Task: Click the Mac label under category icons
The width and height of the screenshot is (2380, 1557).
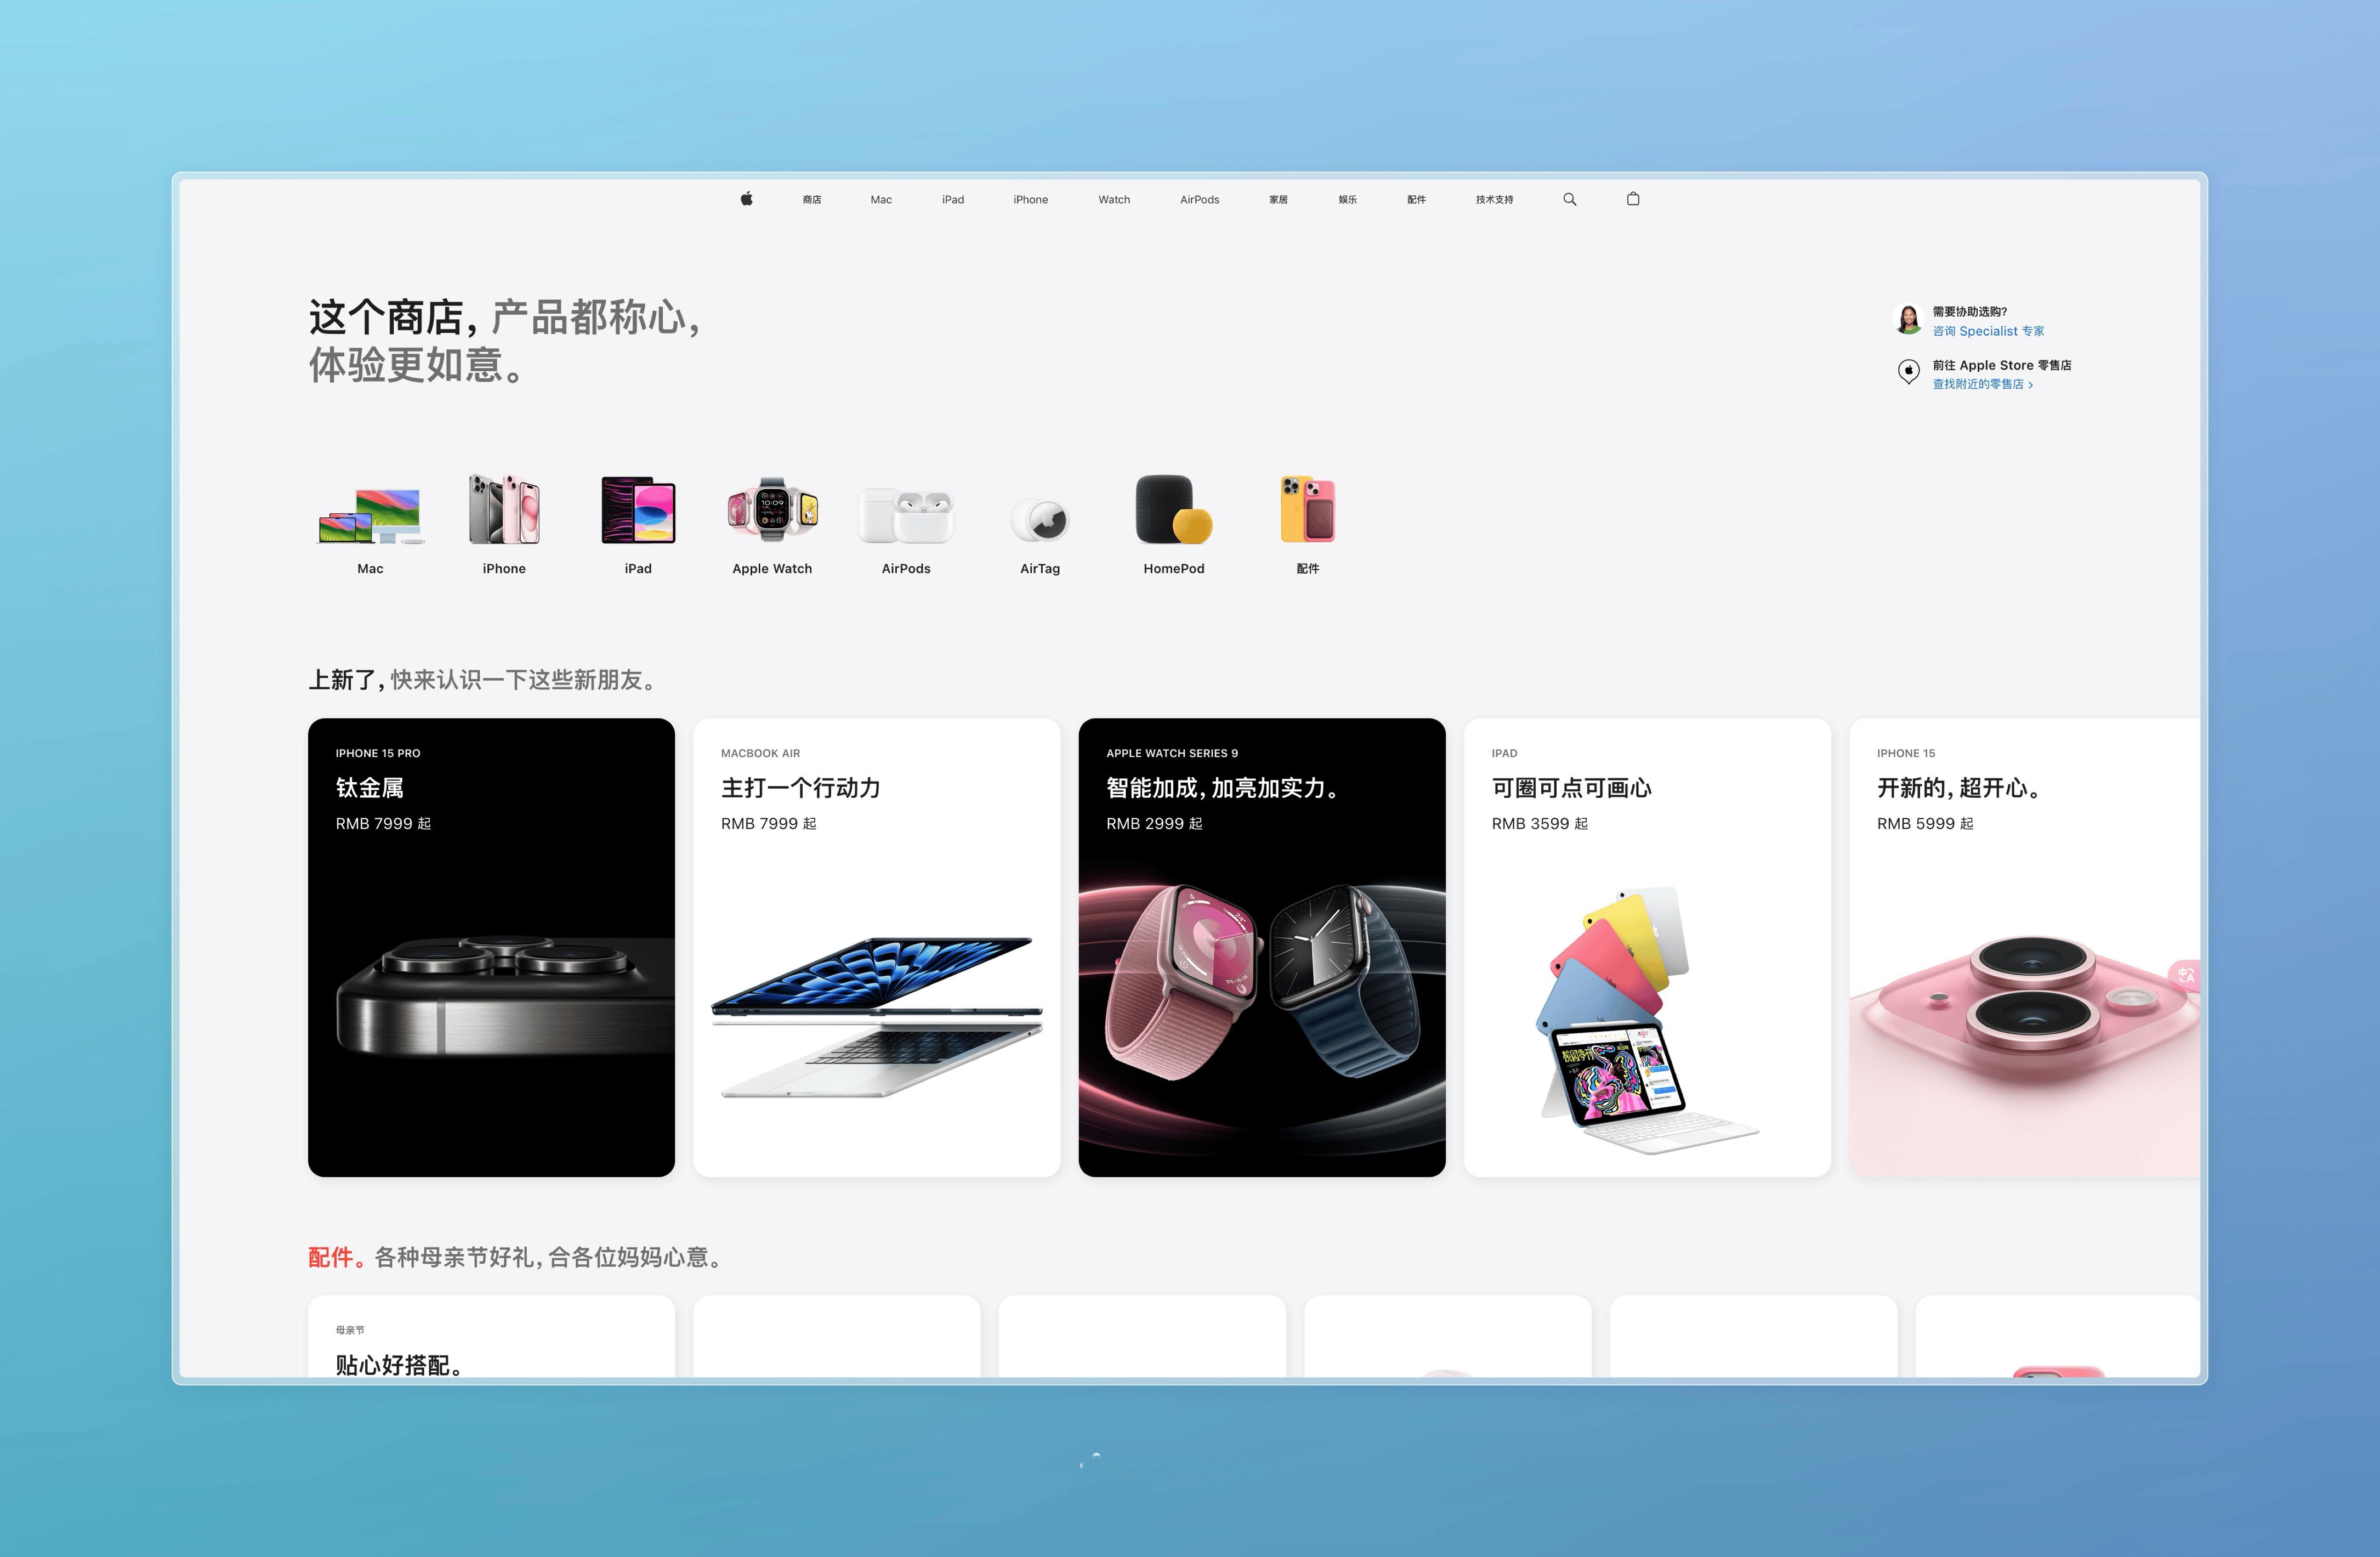Action: tap(371, 569)
